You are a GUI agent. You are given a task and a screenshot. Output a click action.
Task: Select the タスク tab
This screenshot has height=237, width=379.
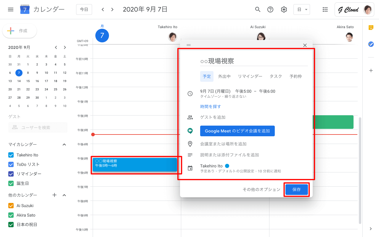point(276,76)
